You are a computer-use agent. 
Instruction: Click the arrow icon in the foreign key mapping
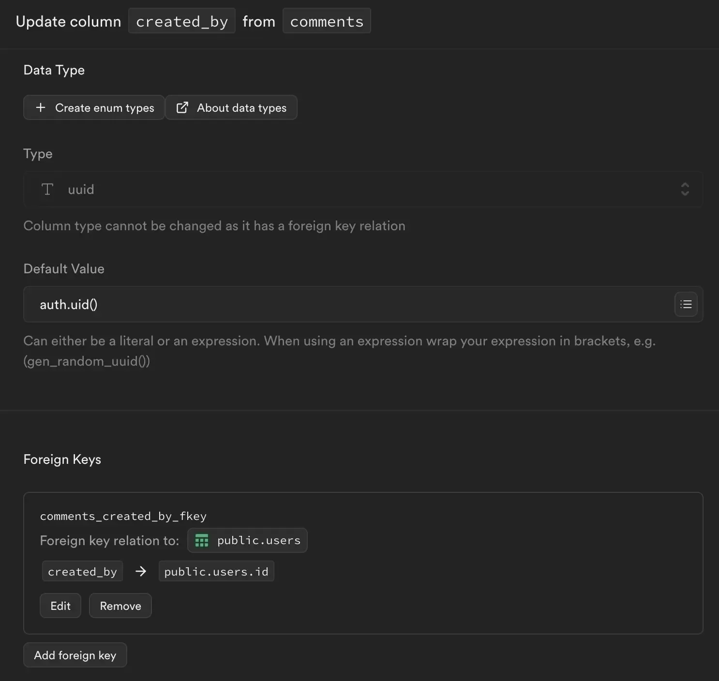[140, 571]
